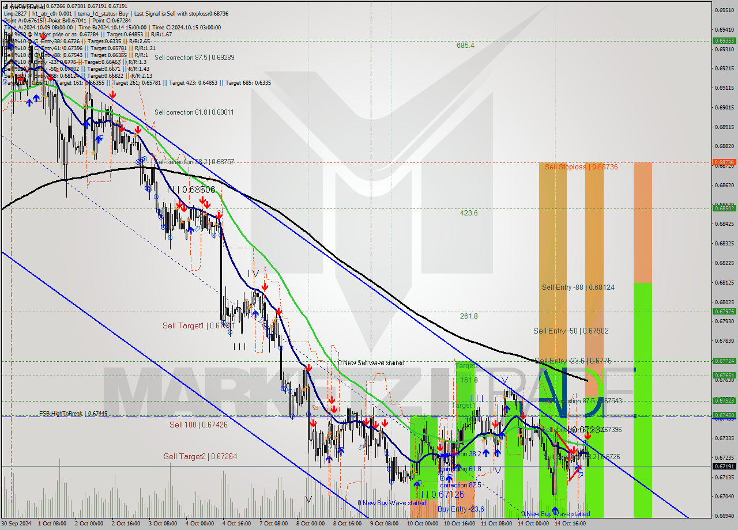Click the 'Point A:0.67615' header text
The width and height of the screenshot is (738, 530).
pyautogui.click(x=24, y=20)
